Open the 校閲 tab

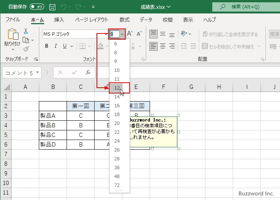pyautogui.click(x=168, y=20)
